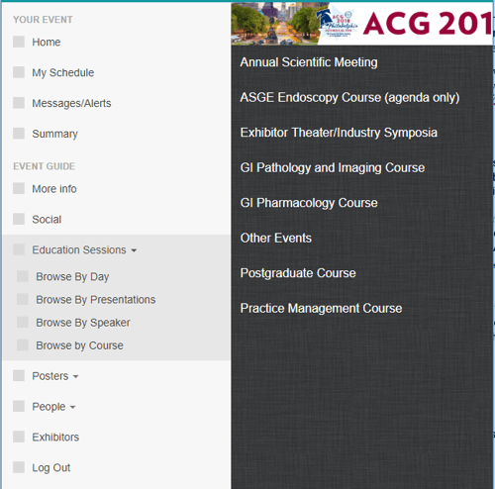Click the My Schedule icon square

coord(19,72)
